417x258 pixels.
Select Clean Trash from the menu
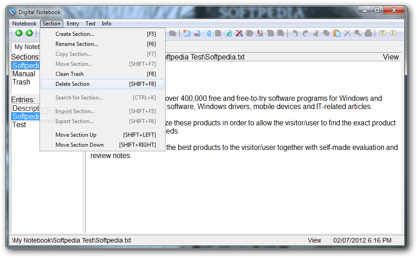[103, 74]
